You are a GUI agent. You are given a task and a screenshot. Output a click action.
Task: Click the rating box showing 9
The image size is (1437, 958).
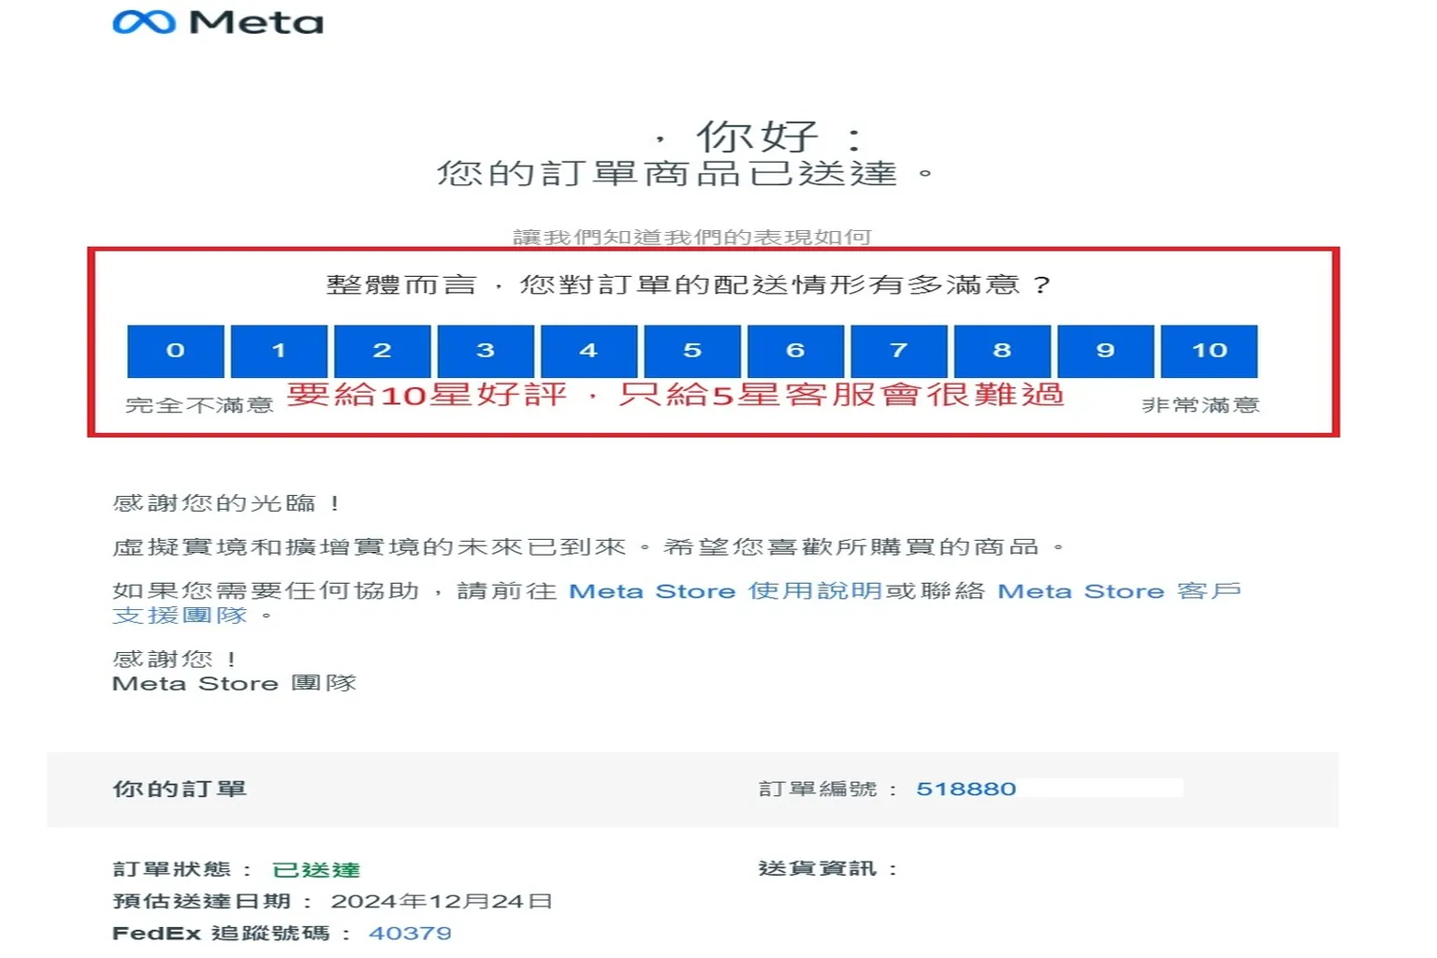[1106, 351]
